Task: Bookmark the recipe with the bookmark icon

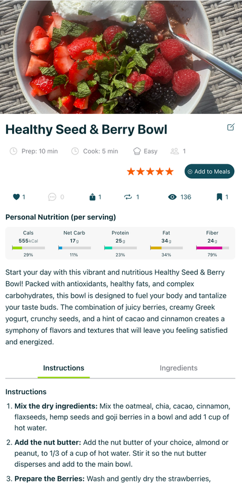Action: click(220, 197)
